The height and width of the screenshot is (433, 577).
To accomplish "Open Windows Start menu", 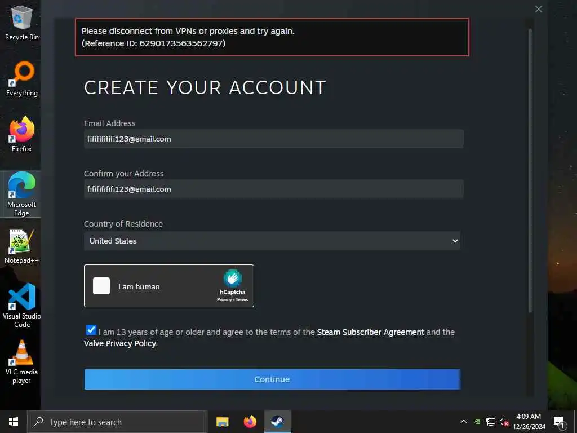I will pyautogui.click(x=14, y=422).
